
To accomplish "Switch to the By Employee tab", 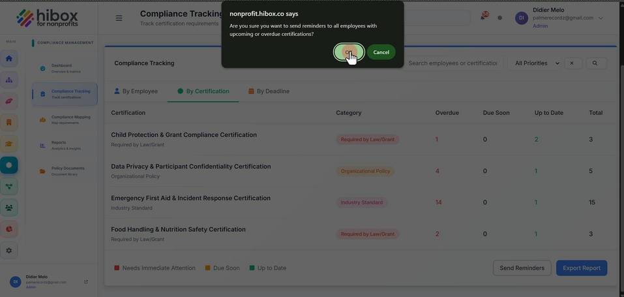I will pos(136,91).
